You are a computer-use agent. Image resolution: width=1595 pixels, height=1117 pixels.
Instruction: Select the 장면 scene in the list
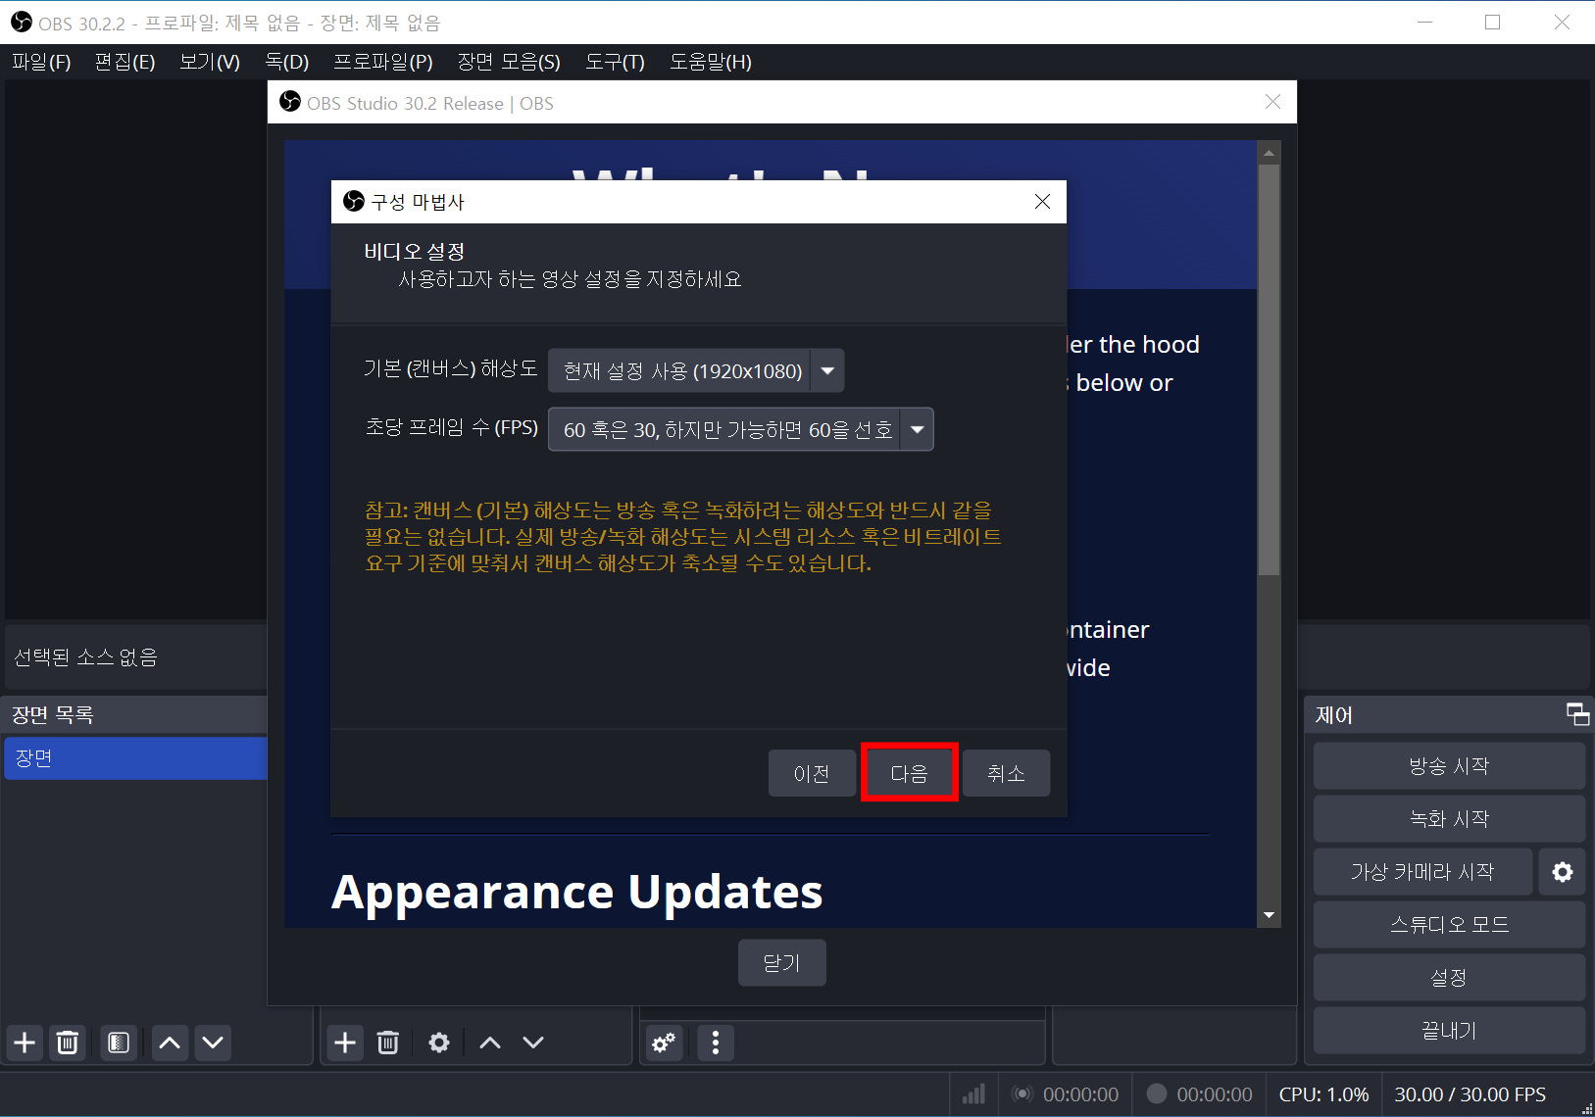[135, 758]
